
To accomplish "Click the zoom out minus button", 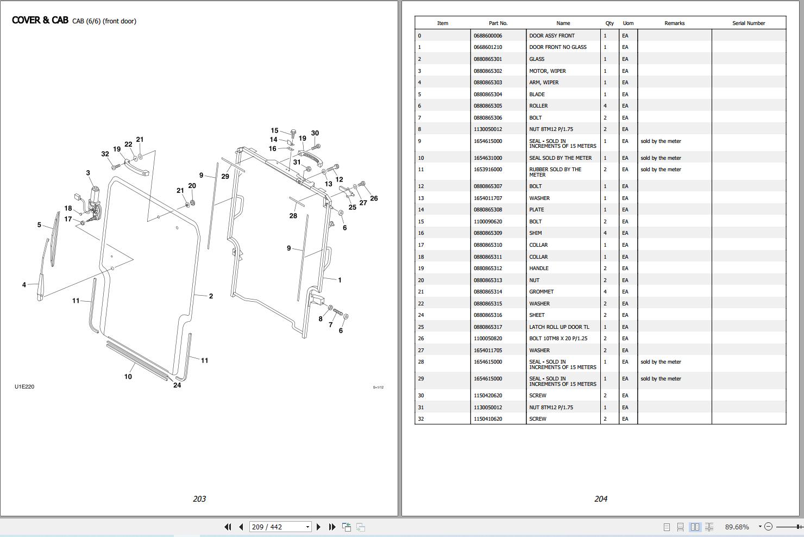I will (768, 527).
